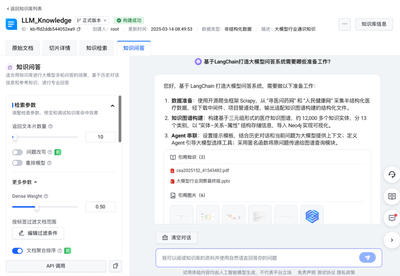The height and width of the screenshot is (276, 400).
Task: Edit the text chunk count field showing 10
Action: tap(100, 137)
